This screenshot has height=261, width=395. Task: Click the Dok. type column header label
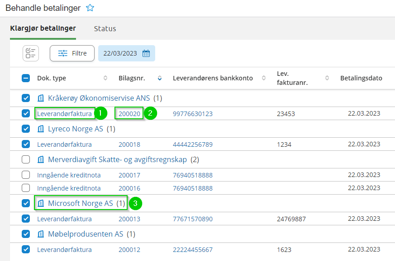click(52, 78)
